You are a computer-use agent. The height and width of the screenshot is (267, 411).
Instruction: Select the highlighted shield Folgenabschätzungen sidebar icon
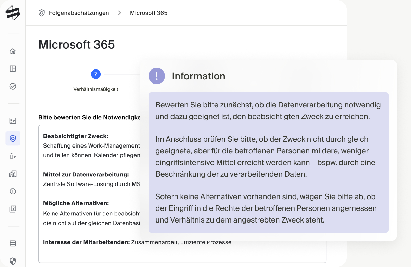tap(13, 138)
